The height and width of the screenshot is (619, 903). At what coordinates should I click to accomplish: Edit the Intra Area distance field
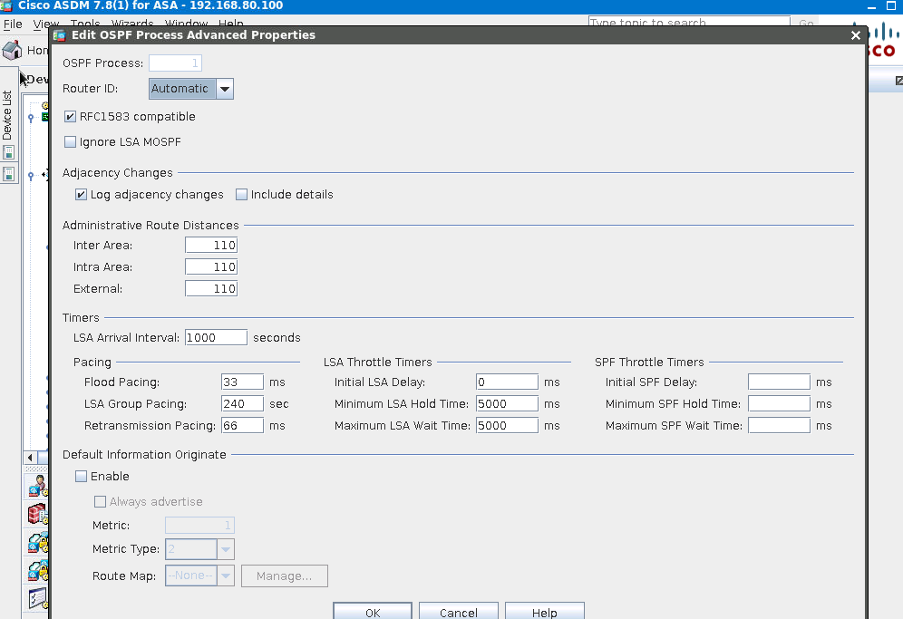211,267
